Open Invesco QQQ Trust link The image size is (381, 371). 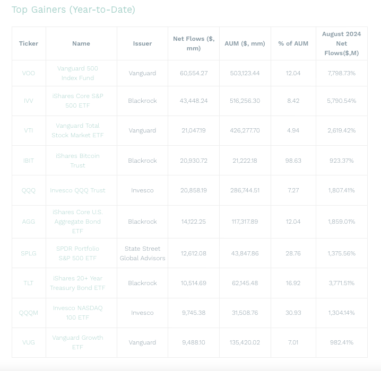click(77, 190)
